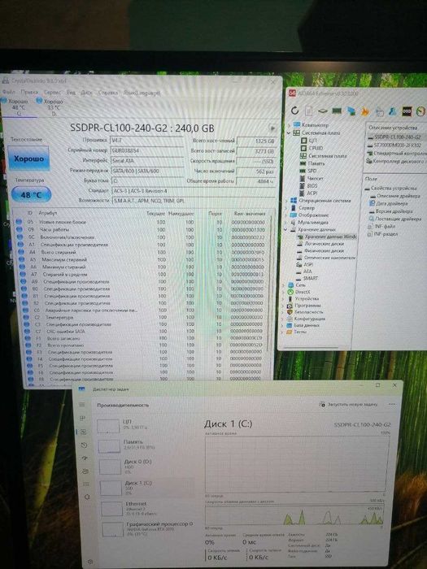Screen dimensions: 427x569
Task: Select Графический процессор 0 in Task Manager
Action: [x=149, y=529]
